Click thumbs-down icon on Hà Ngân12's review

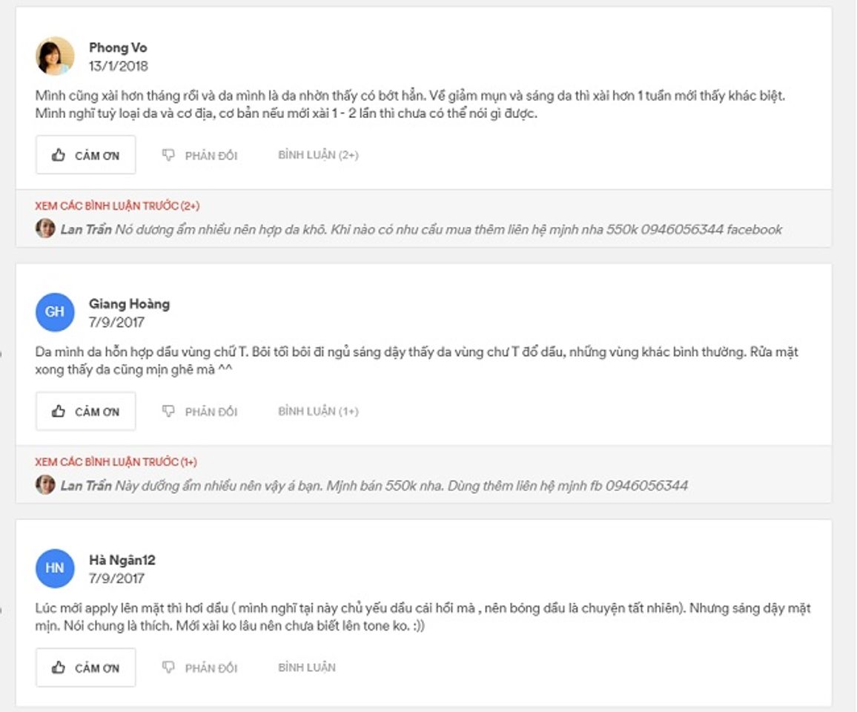(x=168, y=667)
